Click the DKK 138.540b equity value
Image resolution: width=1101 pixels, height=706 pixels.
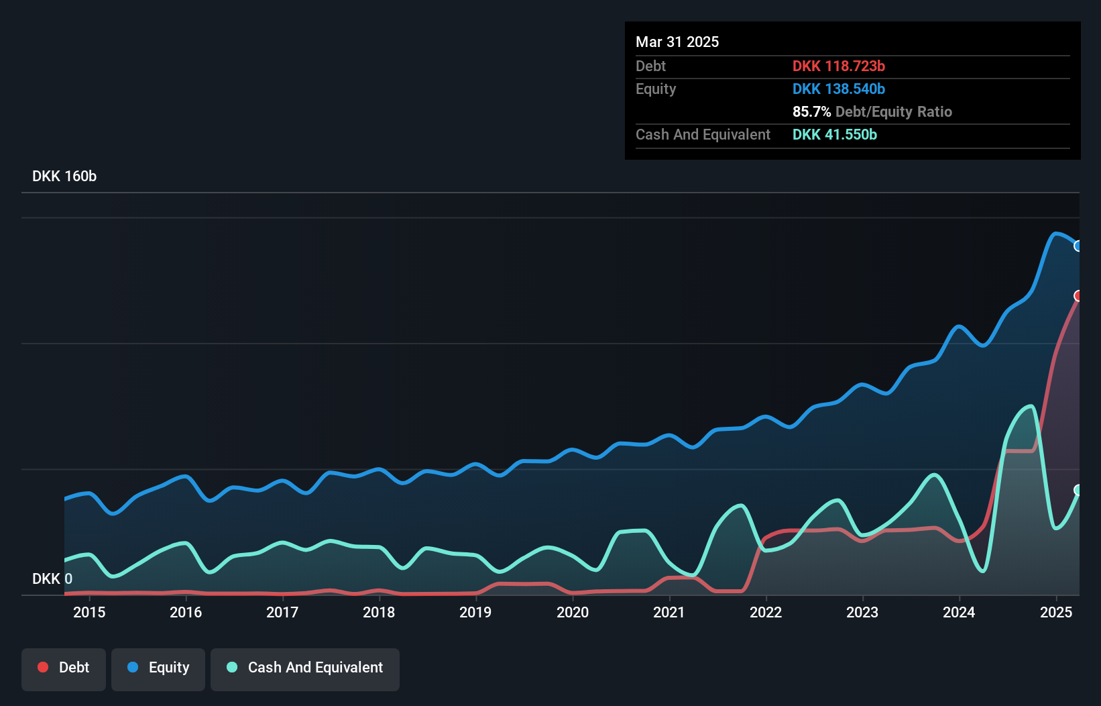tap(839, 89)
